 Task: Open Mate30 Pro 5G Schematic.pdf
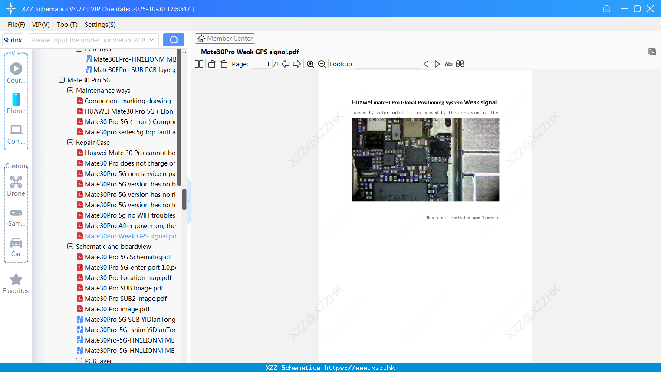(x=124, y=257)
